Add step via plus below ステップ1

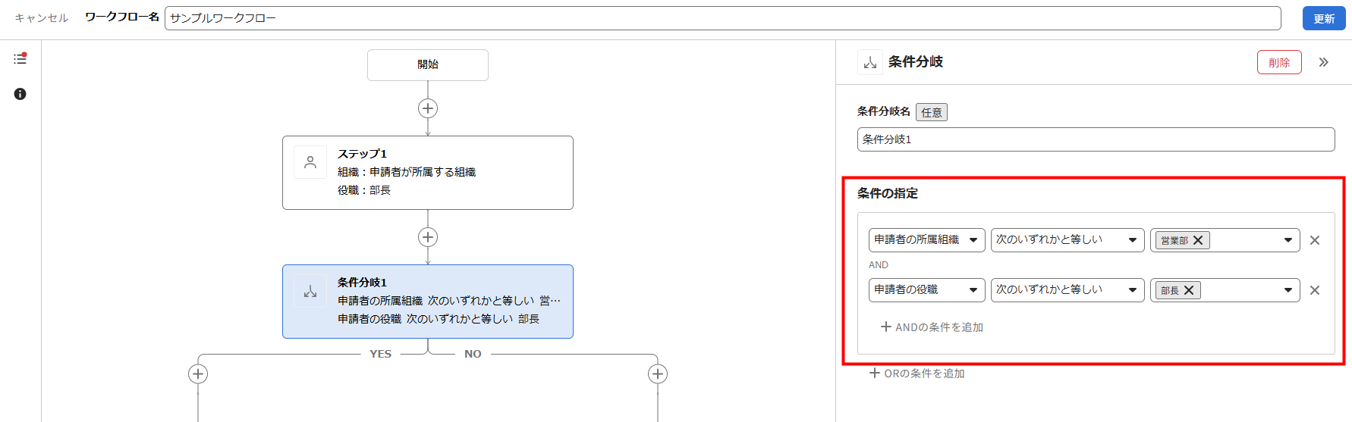[428, 237]
